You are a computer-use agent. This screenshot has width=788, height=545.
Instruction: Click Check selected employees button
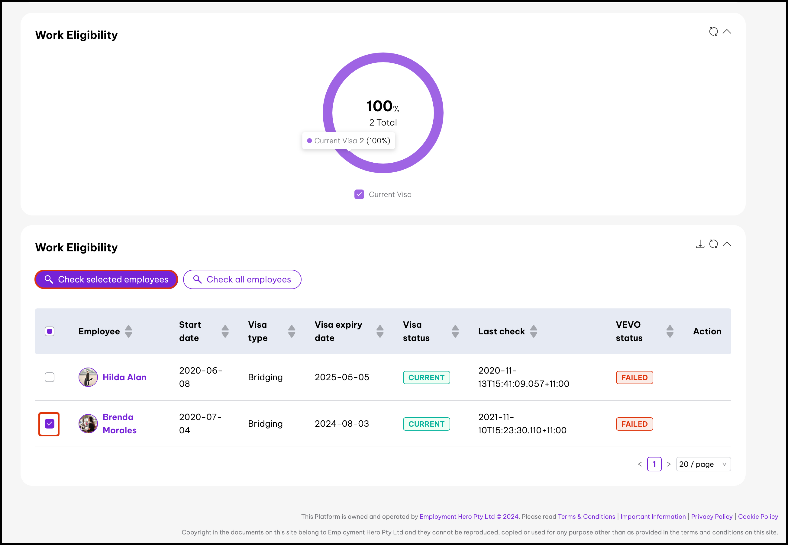[106, 279]
